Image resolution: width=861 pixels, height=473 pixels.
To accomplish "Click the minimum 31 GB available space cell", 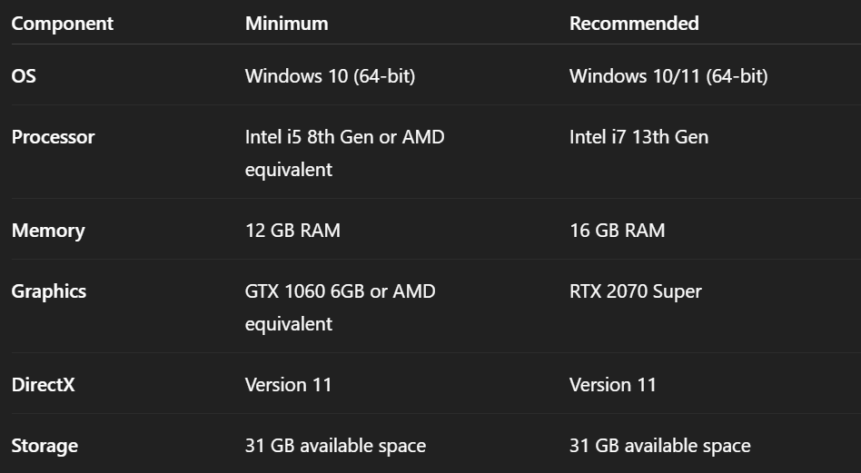I will pos(335,446).
